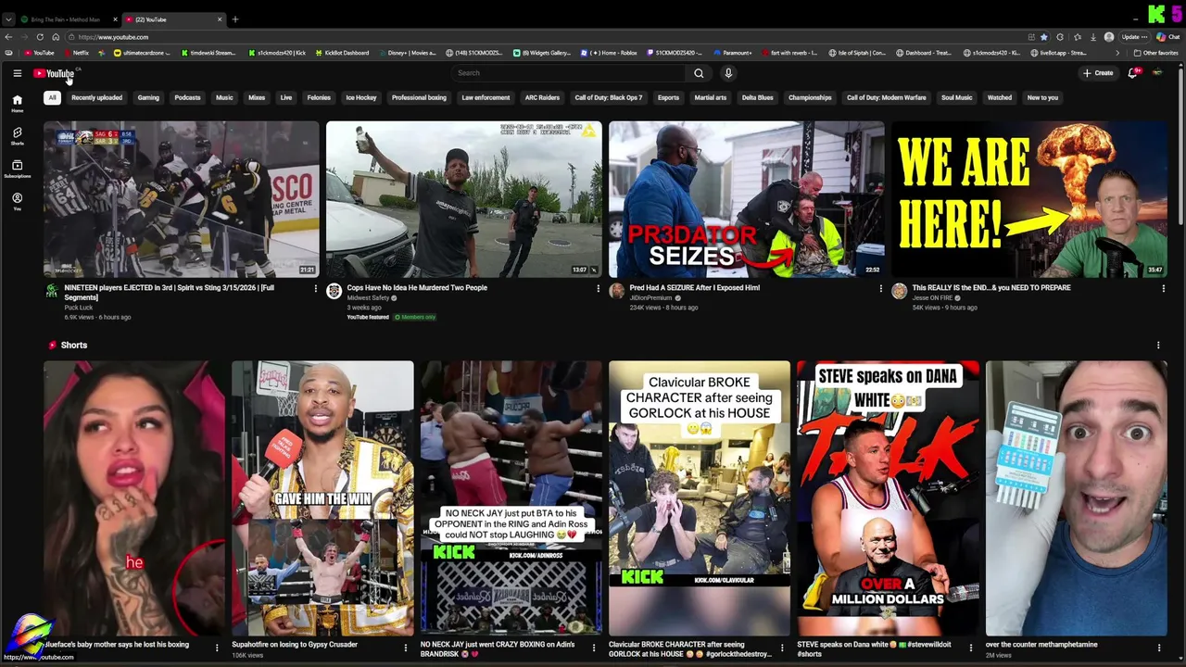Open the browser profile avatar
This screenshot has height=667, width=1186.
[x=1109, y=37]
